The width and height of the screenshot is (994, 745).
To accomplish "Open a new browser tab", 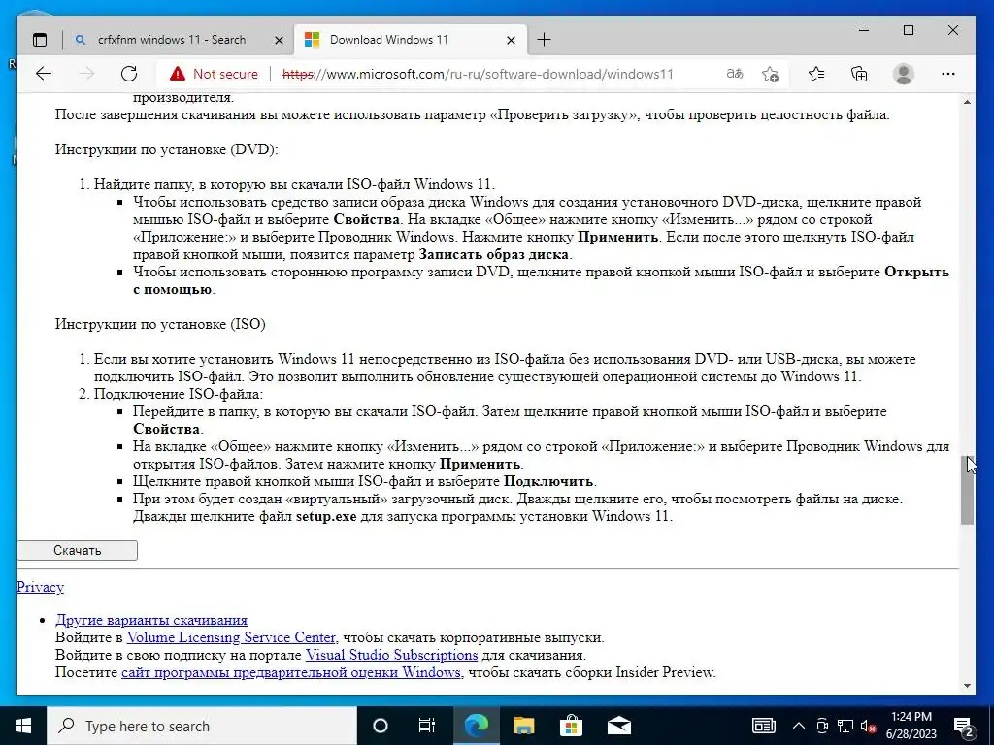I will point(544,40).
